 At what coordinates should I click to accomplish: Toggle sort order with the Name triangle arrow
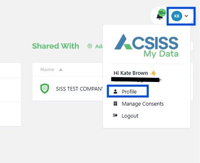(x=61, y=69)
